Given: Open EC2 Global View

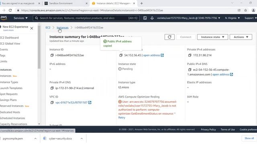Looking at the screenshot, I should 10,44.
